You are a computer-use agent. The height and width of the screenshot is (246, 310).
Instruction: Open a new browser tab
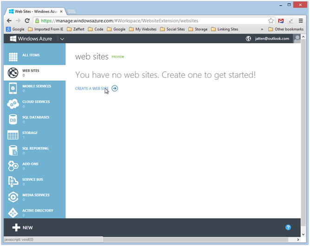coord(71,12)
